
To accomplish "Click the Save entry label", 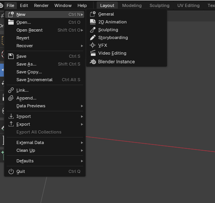I will (x=22, y=56).
